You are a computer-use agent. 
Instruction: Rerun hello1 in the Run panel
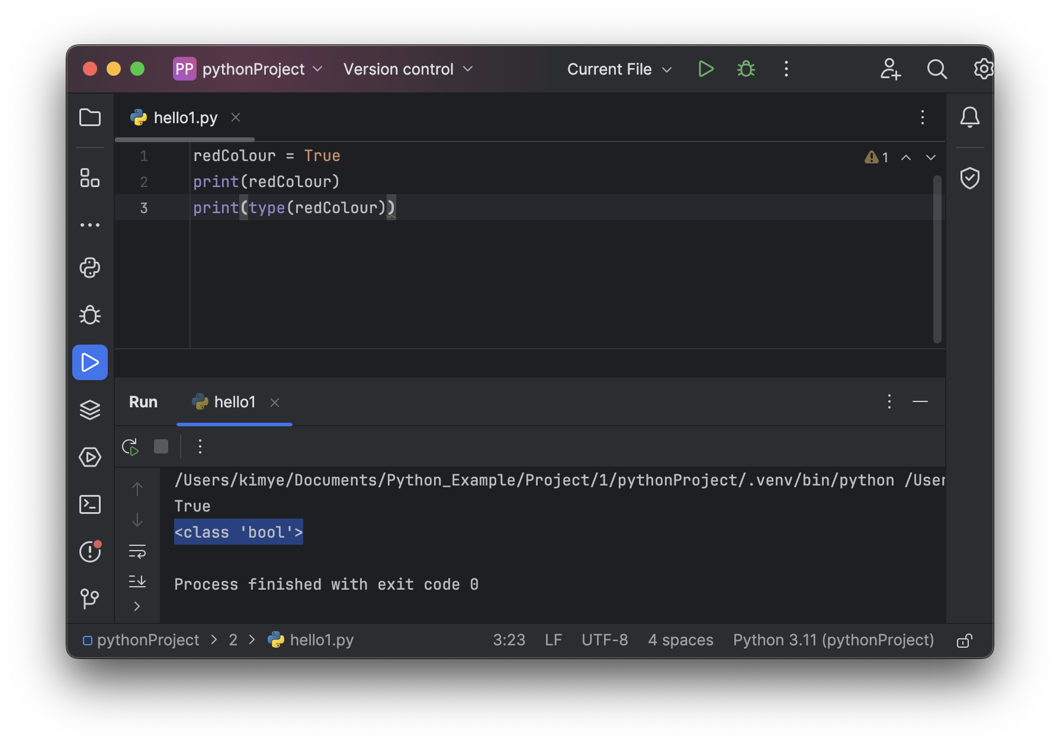[x=130, y=446]
